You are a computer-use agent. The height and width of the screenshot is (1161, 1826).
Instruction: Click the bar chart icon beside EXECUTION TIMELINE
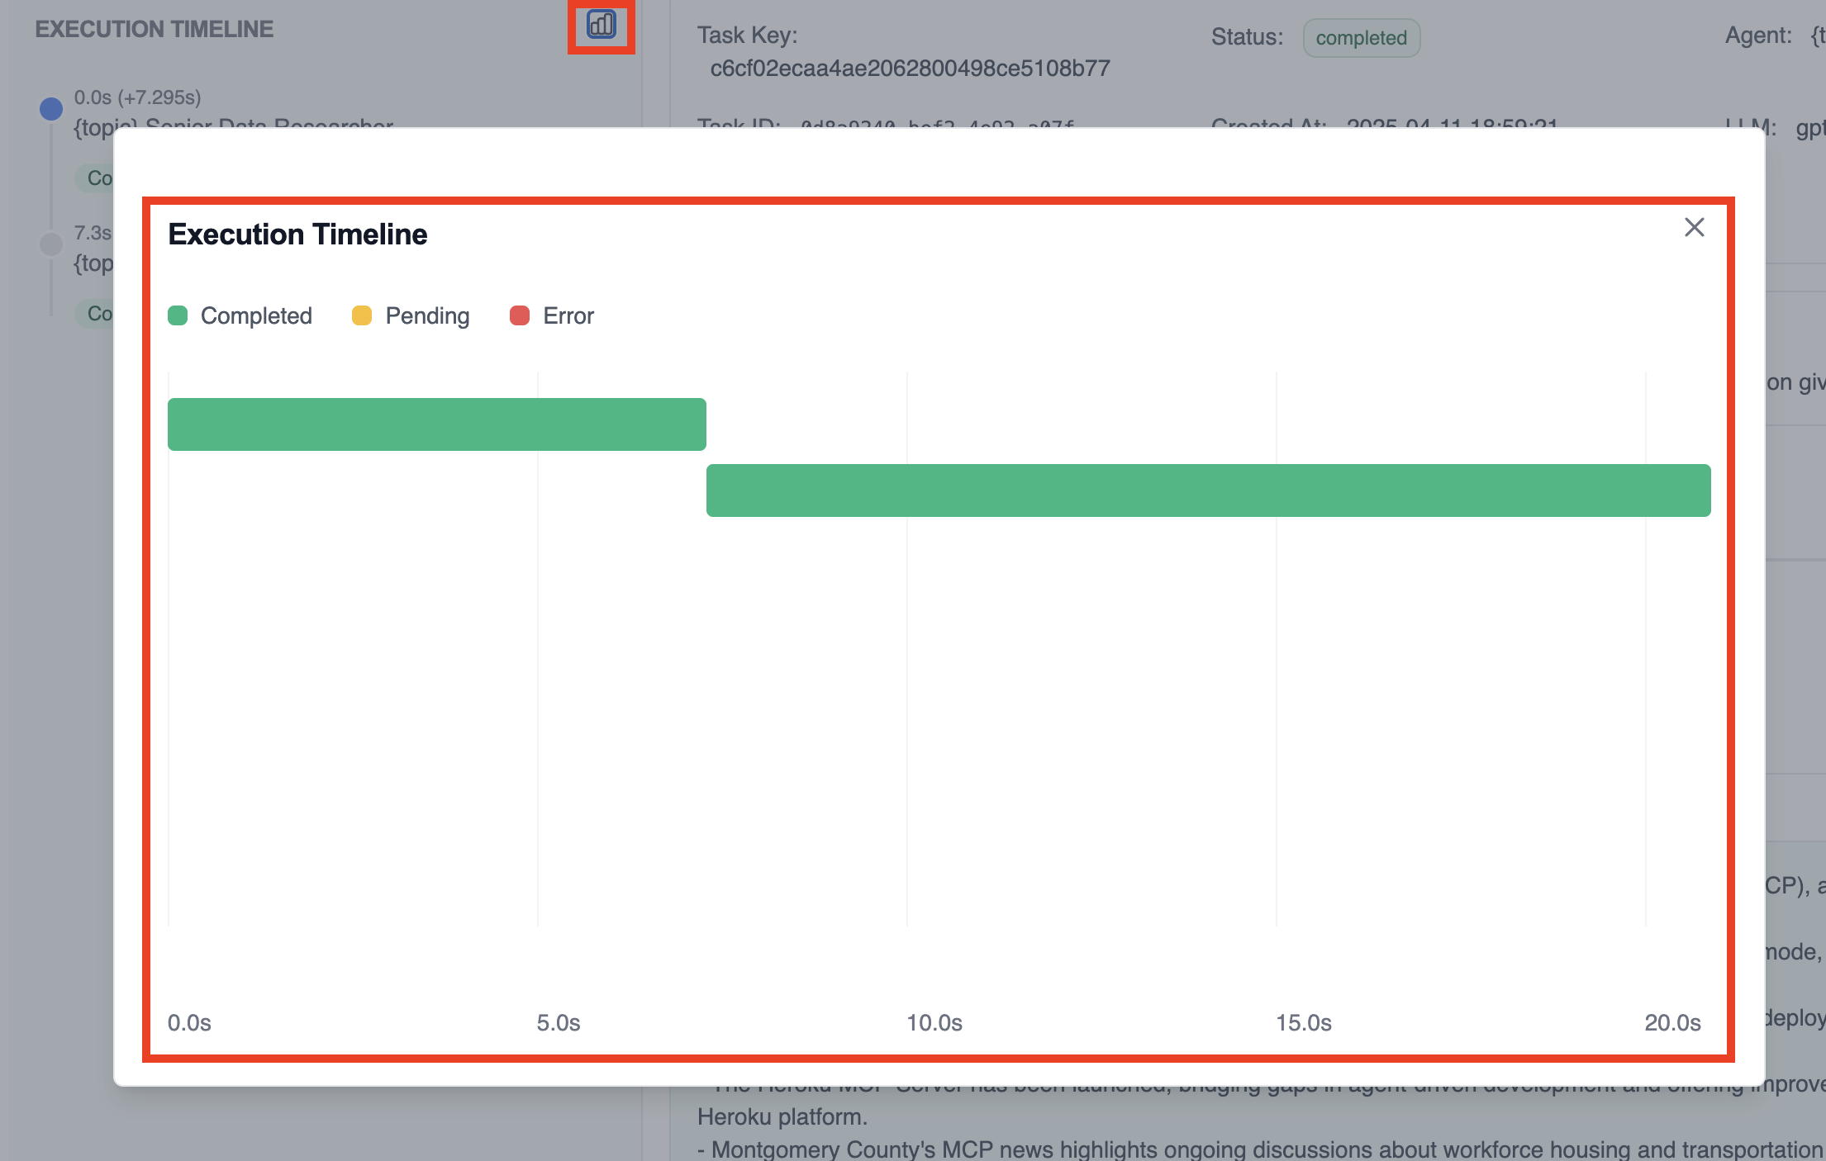tap(601, 25)
